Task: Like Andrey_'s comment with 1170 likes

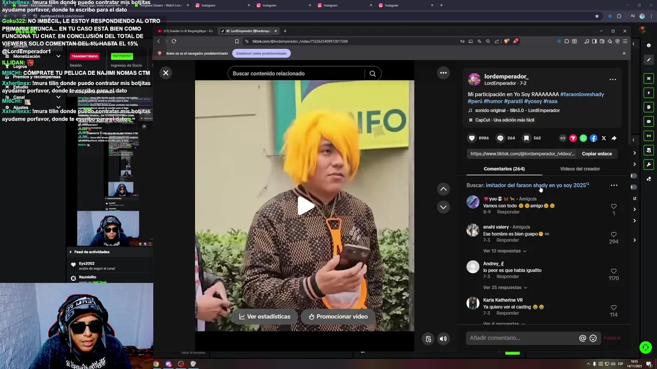Action: pyautogui.click(x=613, y=271)
